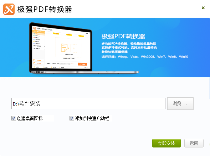This screenshot has width=210, height=156.
Task: Click the laptop preview image in banner
Action: click(84, 48)
